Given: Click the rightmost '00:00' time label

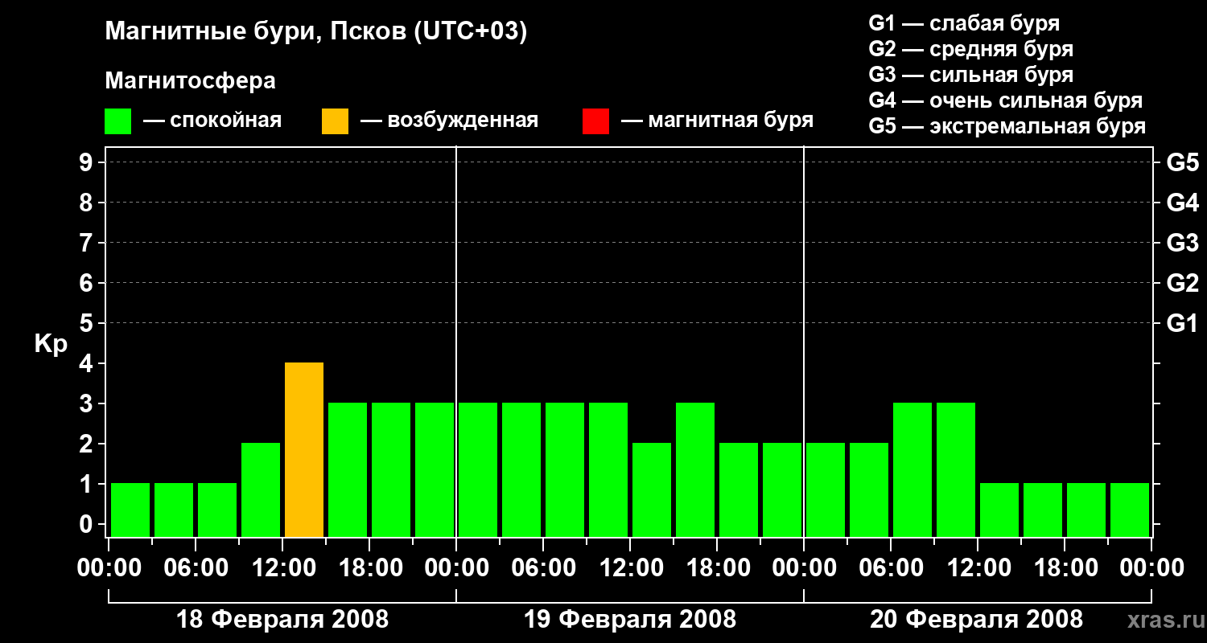Looking at the screenshot, I should [1151, 568].
